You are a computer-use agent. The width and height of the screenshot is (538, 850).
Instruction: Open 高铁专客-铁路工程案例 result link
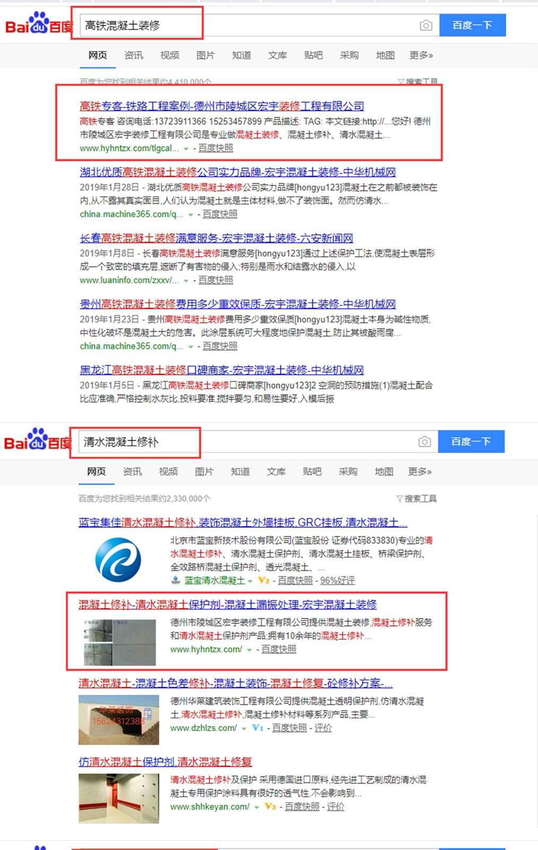pyautogui.click(x=222, y=106)
